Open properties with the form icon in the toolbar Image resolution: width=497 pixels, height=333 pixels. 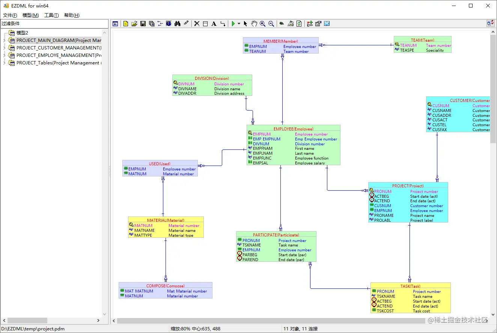click(x=318, y=24)
